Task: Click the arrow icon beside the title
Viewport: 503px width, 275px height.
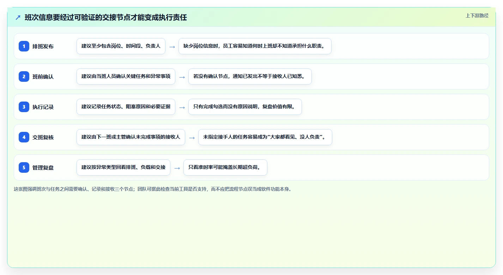Action: click(x=18, y=18)
